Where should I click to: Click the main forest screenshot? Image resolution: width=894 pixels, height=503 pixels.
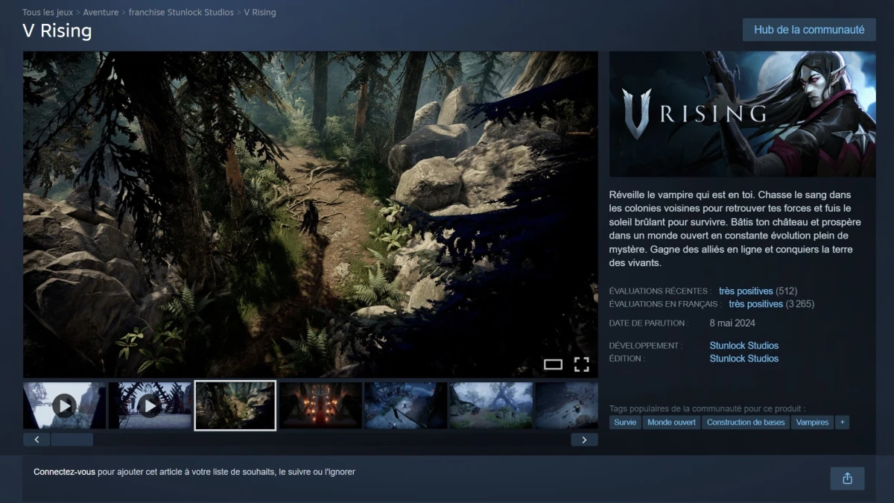(311, 215)
